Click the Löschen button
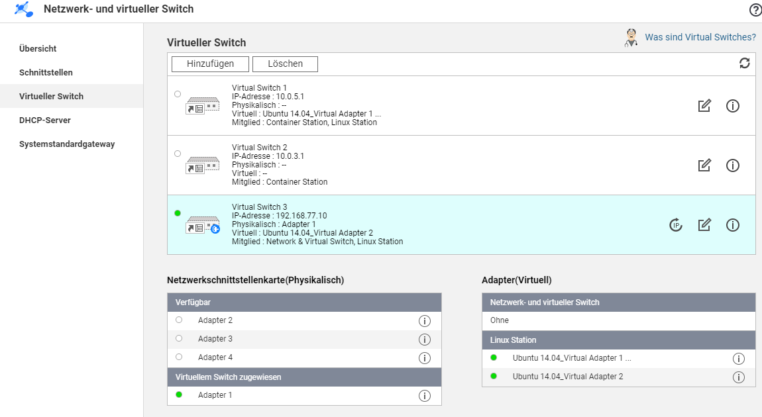This screenshot has width=762, height=417. [x=286, y=64]
